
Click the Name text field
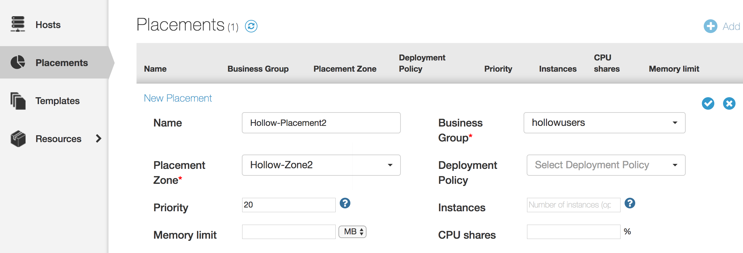(321, 123)
